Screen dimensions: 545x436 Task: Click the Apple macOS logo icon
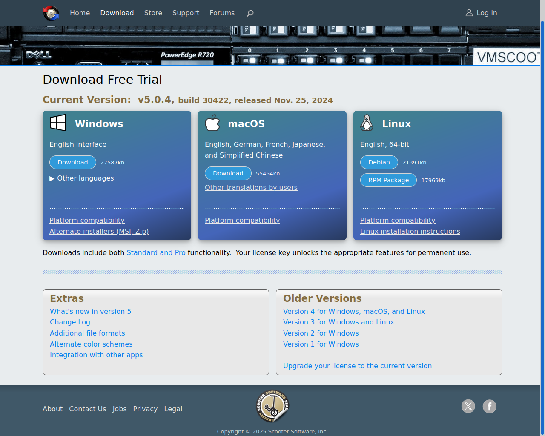pyautogui.click(x=212, y=123)
